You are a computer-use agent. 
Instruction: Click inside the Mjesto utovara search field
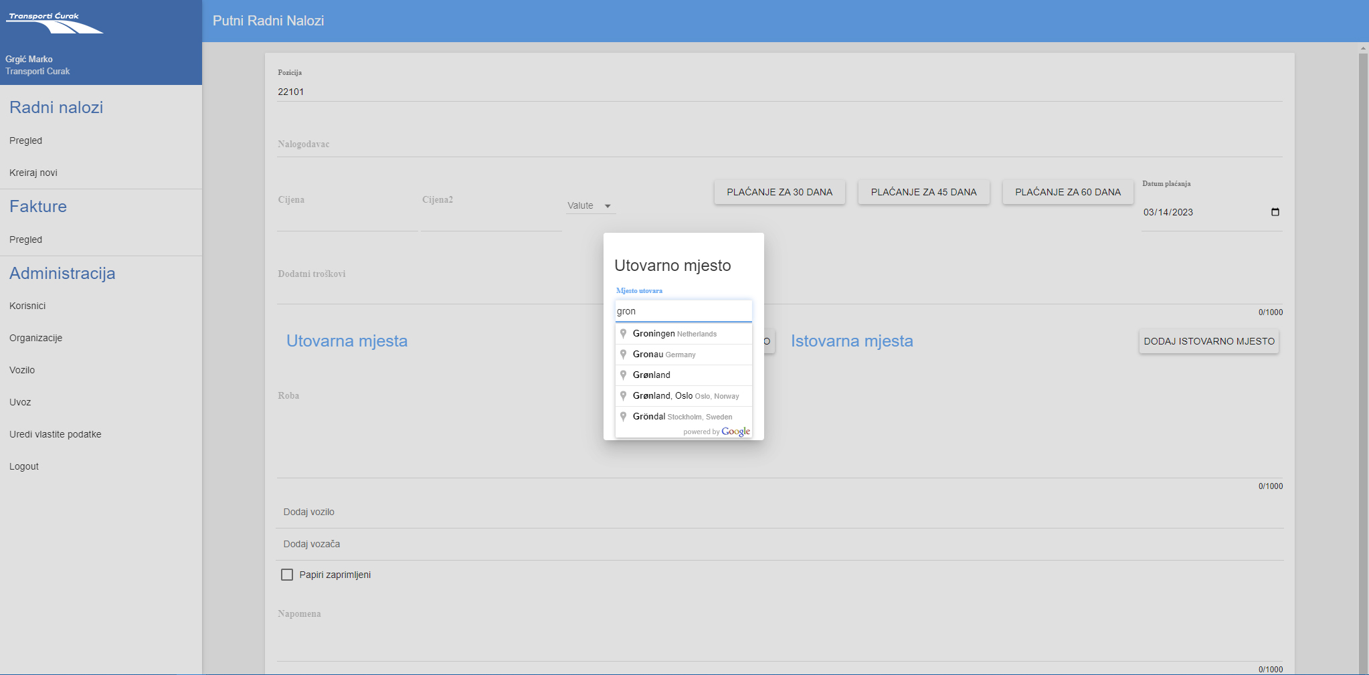(x=683, y=310)
